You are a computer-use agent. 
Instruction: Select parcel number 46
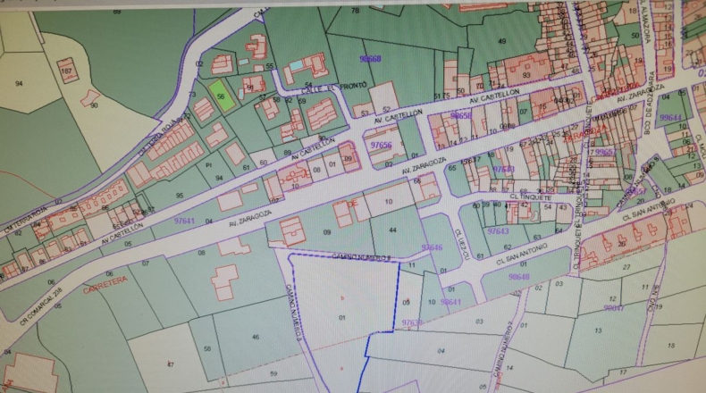(256, 338)
